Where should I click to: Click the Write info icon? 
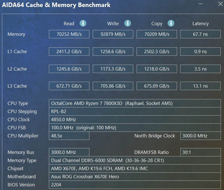(x=128, y=23)
